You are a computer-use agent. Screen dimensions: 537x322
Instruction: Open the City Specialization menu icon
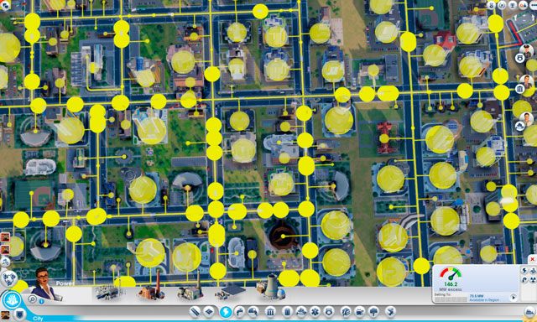point(390,311)
